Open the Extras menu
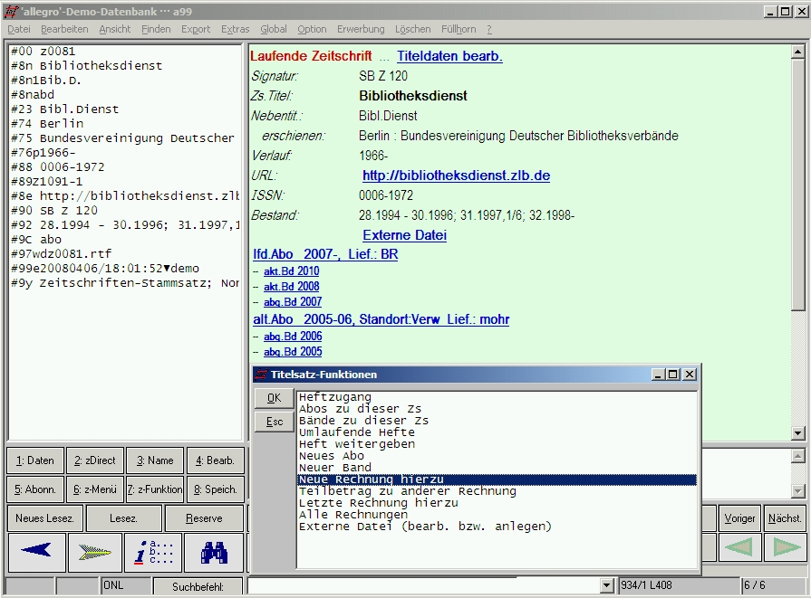The width and height of the screenshot is (811, 598). (236, 30)
